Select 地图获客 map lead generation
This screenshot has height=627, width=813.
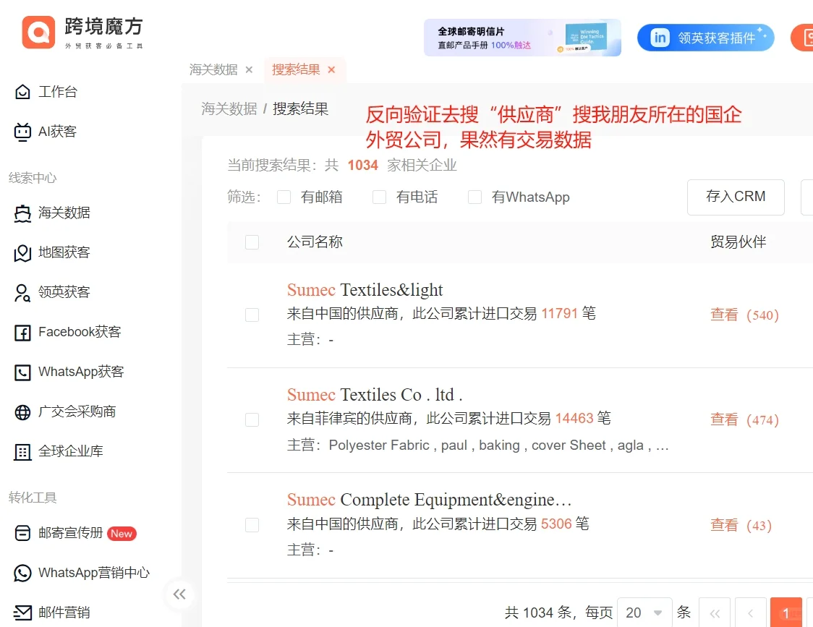pos(58,252)
